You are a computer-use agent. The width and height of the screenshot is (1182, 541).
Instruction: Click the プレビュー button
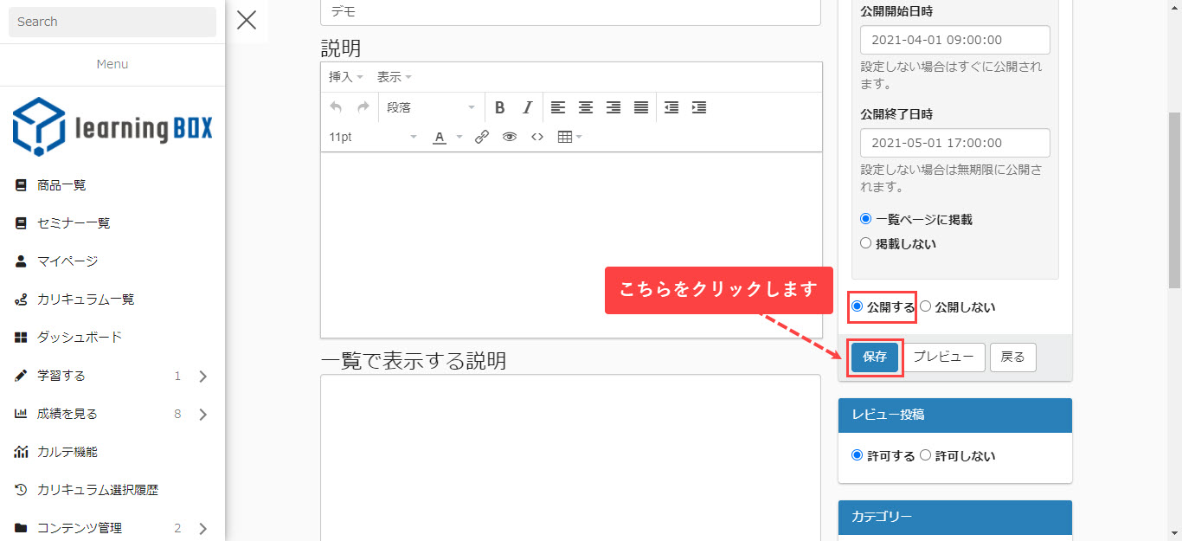click(x=944, y=357)
